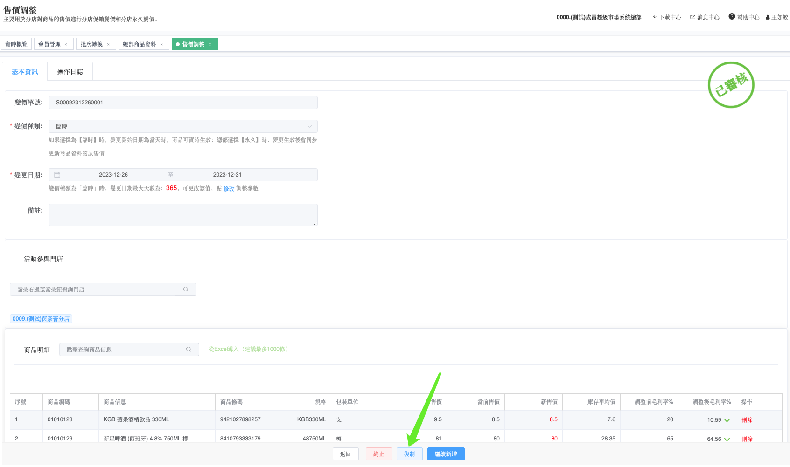
Task: Click the 變價單號 input field
Action: tap(183, 103)
